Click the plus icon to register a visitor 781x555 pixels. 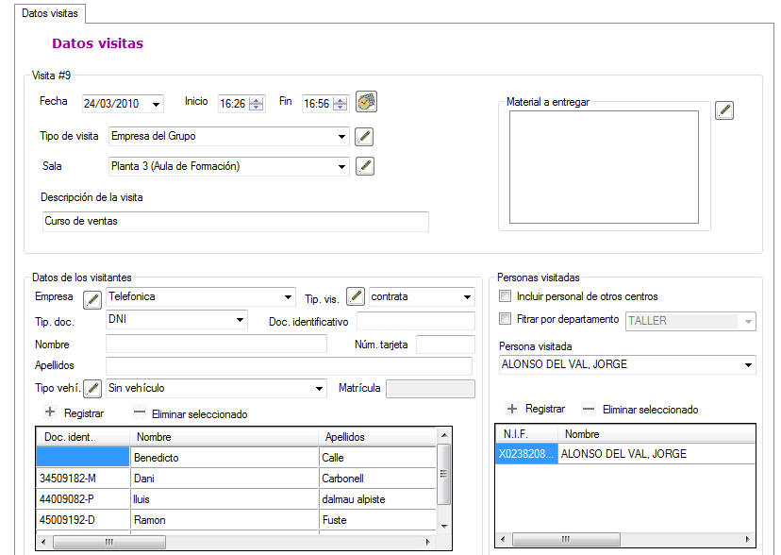[x=50, y=412]
